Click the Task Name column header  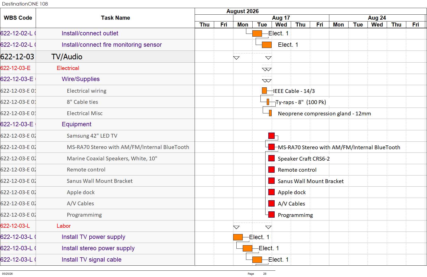[115, 18]
